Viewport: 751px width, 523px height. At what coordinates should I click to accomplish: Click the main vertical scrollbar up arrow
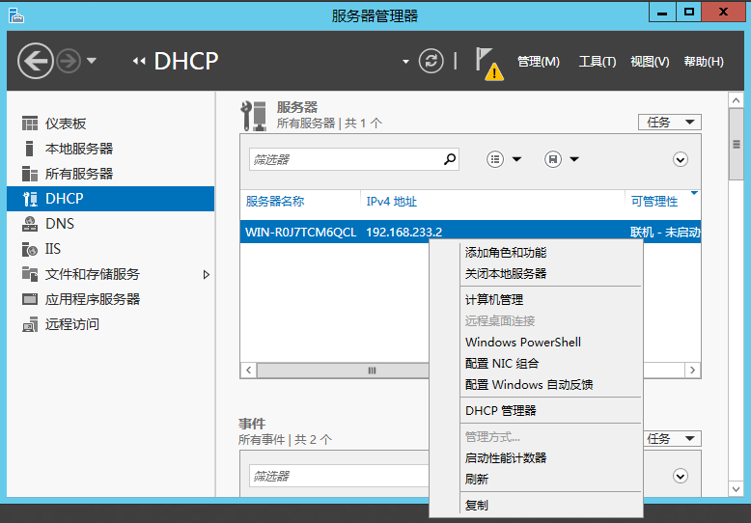coord(736,100)
